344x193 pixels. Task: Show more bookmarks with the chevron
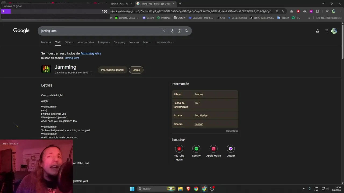coord(309,18)
